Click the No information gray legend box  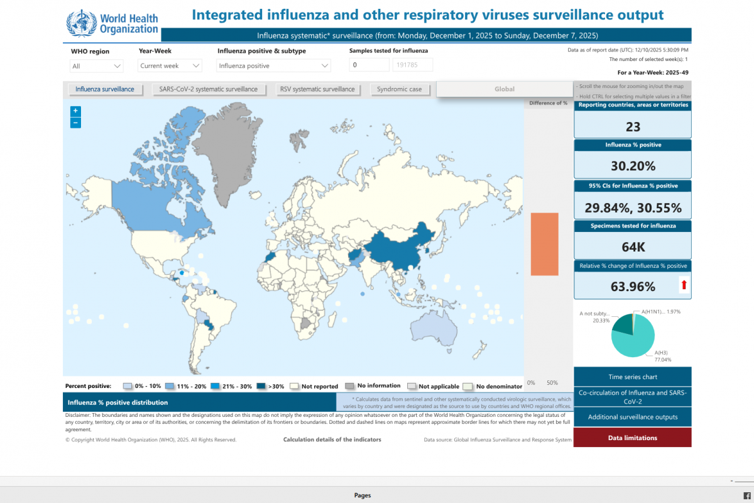click(x=350, y=386)
